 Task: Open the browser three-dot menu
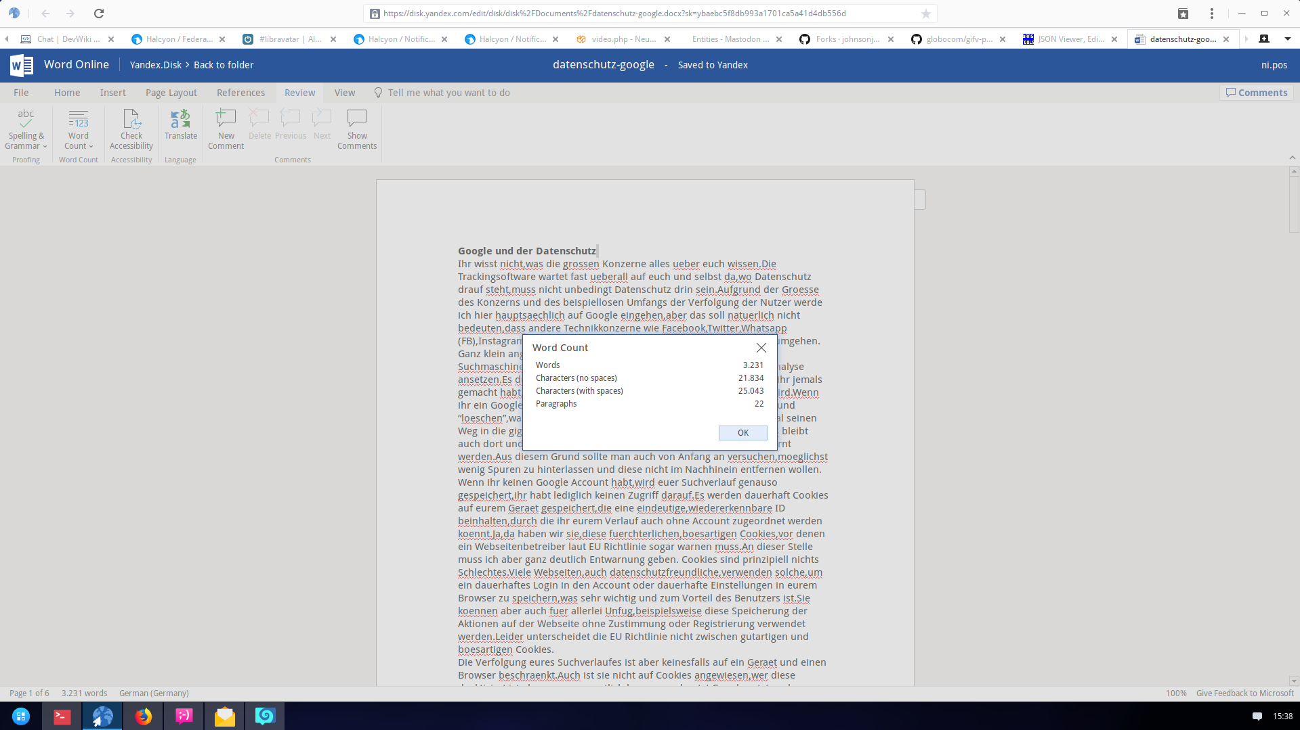(x=1212, y=14)
